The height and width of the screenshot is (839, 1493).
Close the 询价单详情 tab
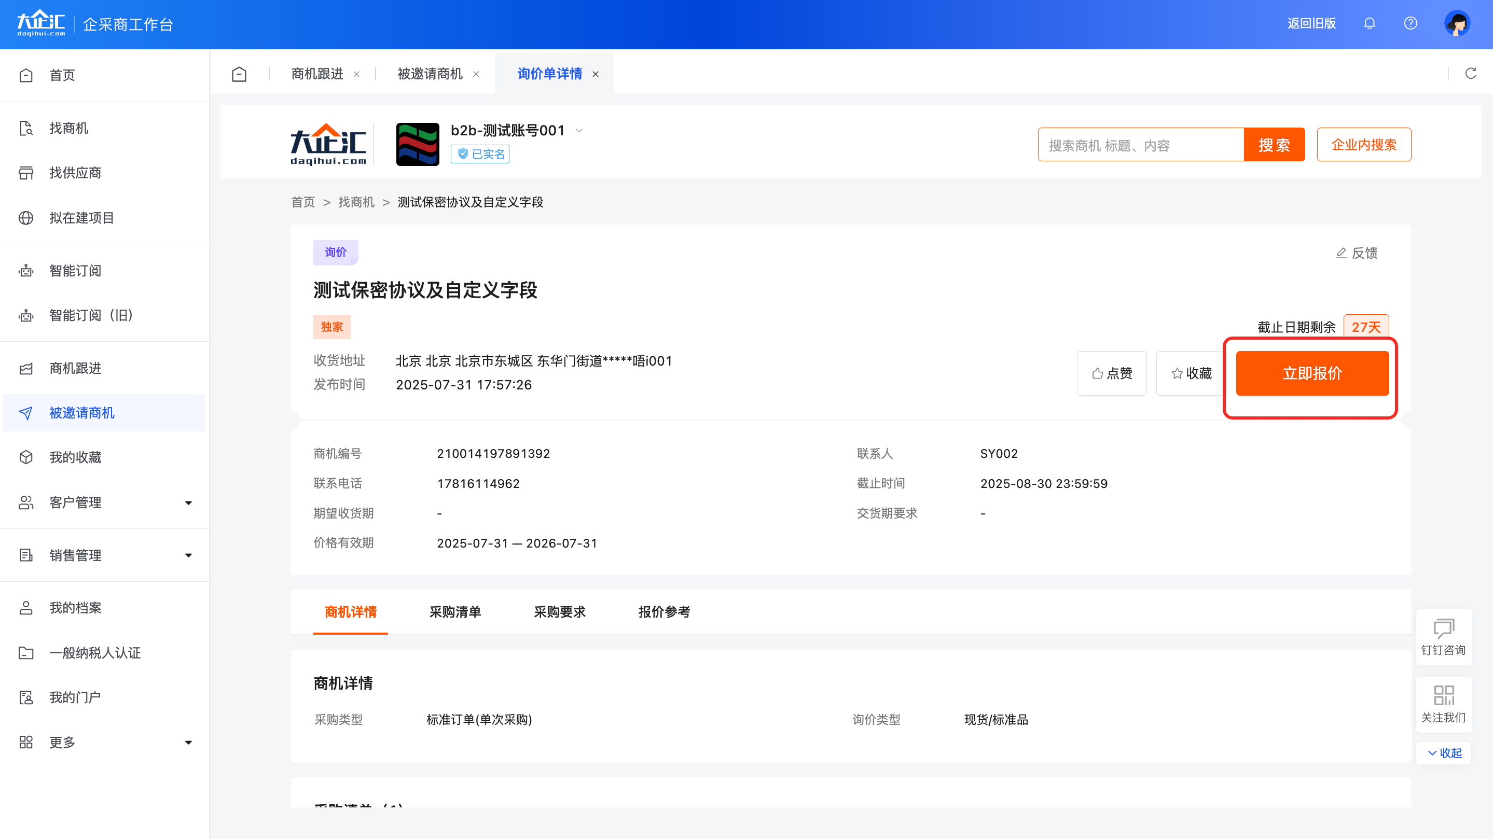tap(595, 74)
